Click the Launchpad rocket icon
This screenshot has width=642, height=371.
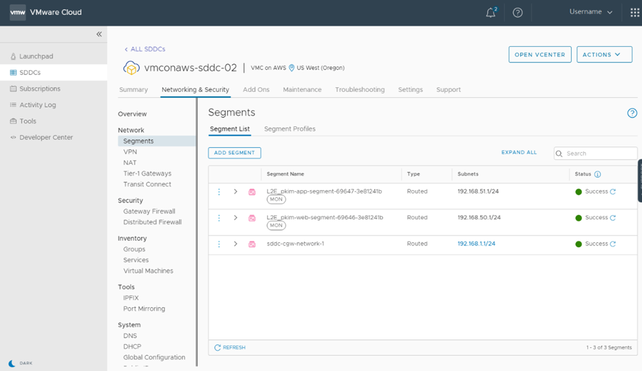13,57
